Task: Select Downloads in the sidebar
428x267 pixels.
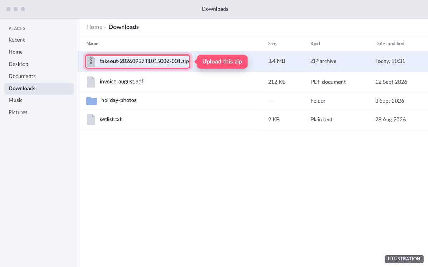Action: click(39, 88)
